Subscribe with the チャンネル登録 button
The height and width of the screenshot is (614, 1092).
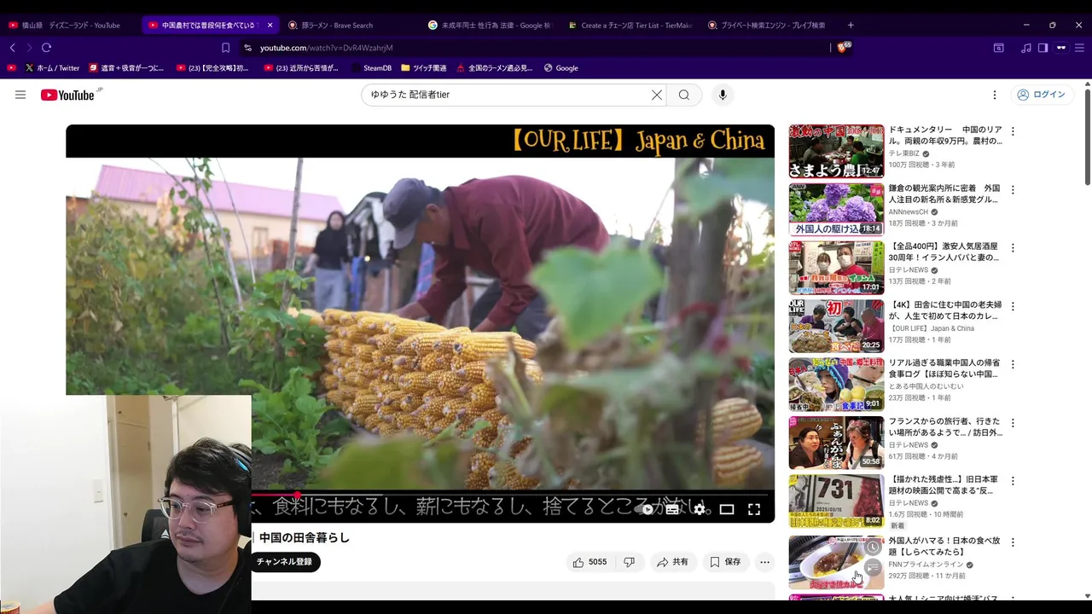click(x=285, y=562)
